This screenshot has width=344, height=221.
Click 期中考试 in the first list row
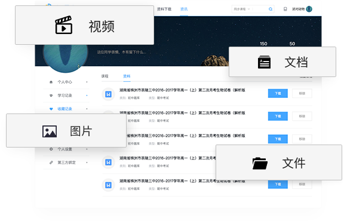[163, 98]
